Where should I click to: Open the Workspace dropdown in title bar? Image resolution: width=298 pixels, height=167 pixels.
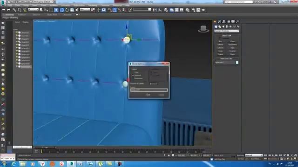[43, 2]
